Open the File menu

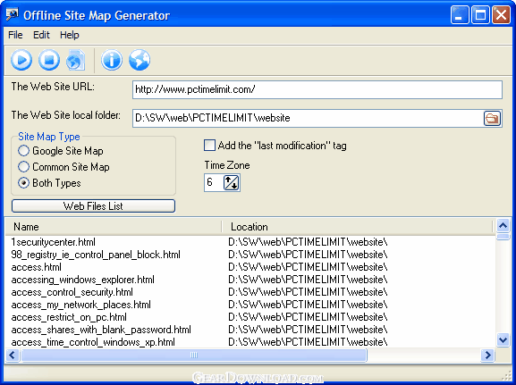(15, 35)
